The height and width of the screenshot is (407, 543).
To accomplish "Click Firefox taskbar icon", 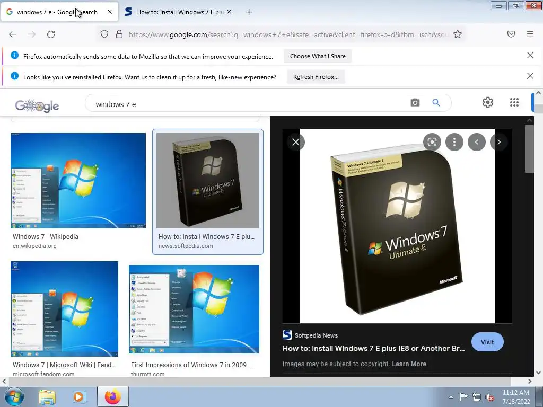I will tap(112, 396).
